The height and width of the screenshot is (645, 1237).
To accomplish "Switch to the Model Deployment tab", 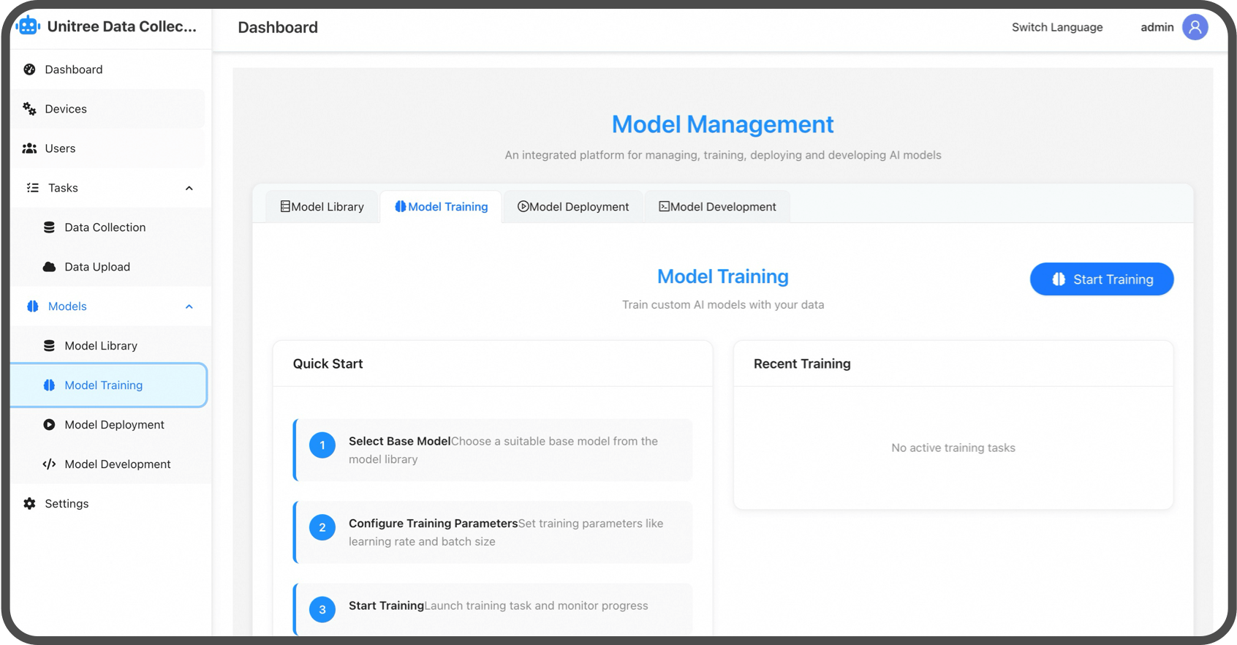I will coord(573,207).
